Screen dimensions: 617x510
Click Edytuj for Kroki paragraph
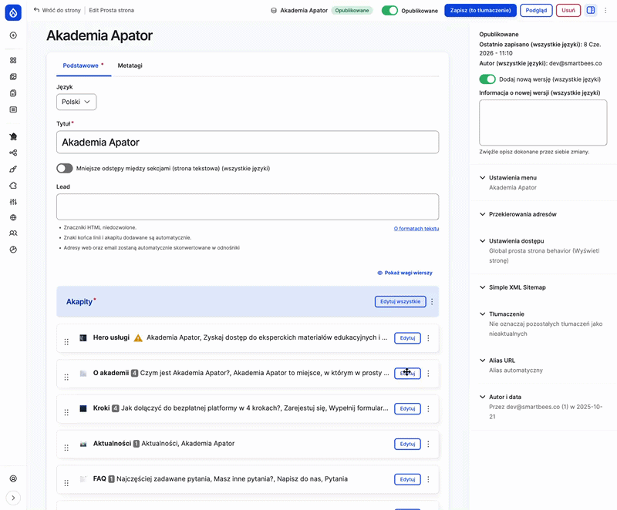pyautogui.click(x=407, y=408)
